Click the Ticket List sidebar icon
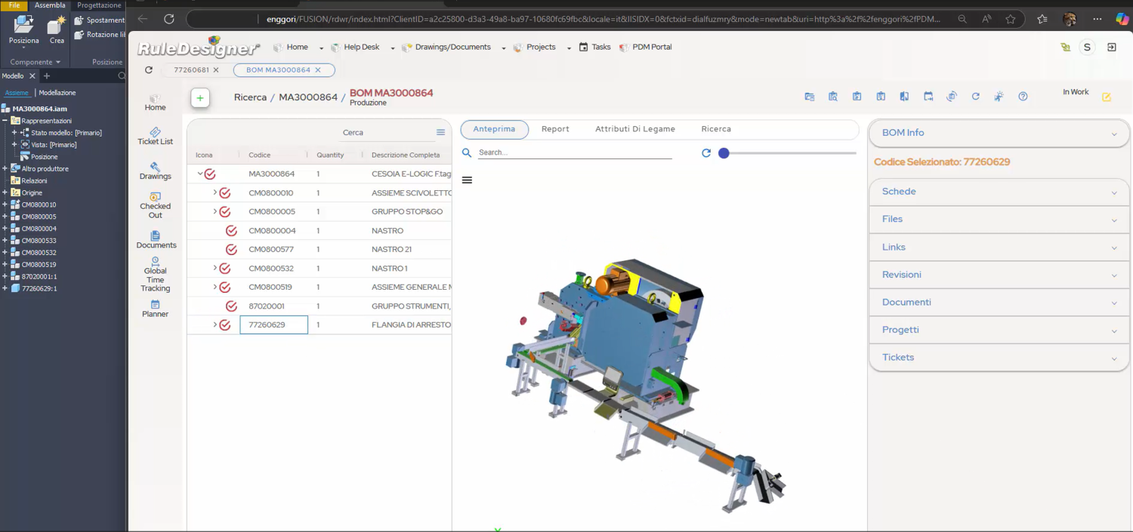Viewport: 1133px width, 532px height. point(155,136)
